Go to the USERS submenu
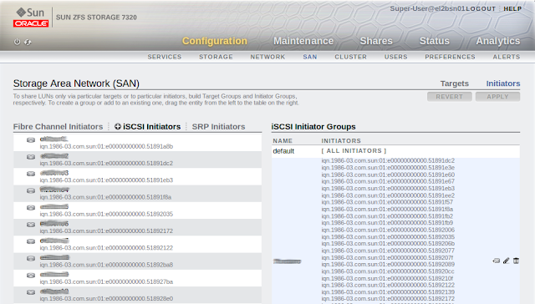The width and height of the screenshot is (535, 304). [395, 57]
